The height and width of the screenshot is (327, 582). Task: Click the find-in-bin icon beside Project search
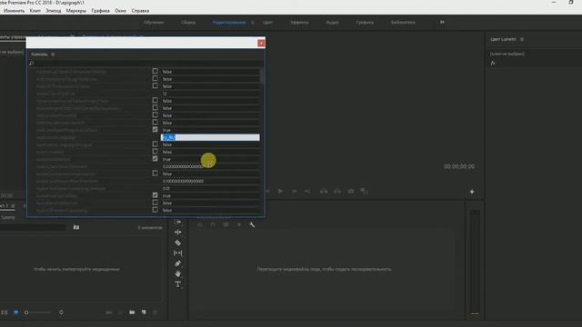[76, 227]
